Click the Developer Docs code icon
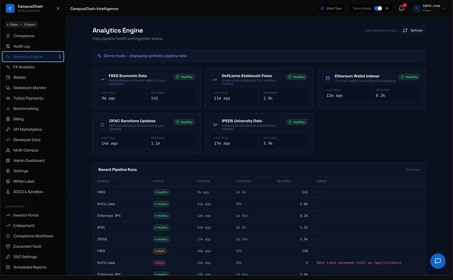 pyautogui.click(x=8, y=140)
